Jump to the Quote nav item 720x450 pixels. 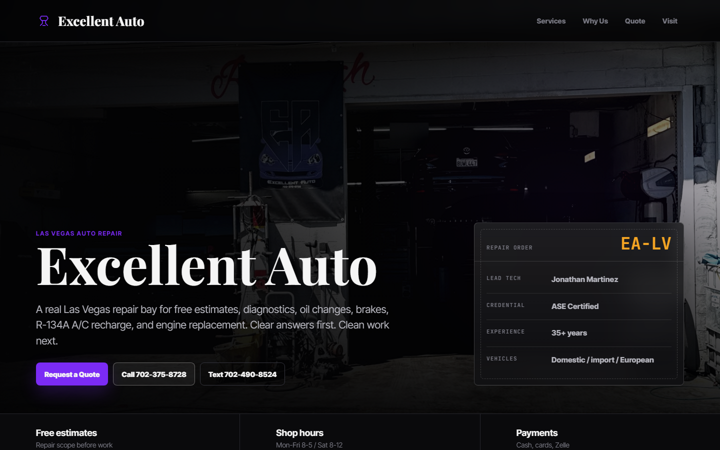[635, 21]
